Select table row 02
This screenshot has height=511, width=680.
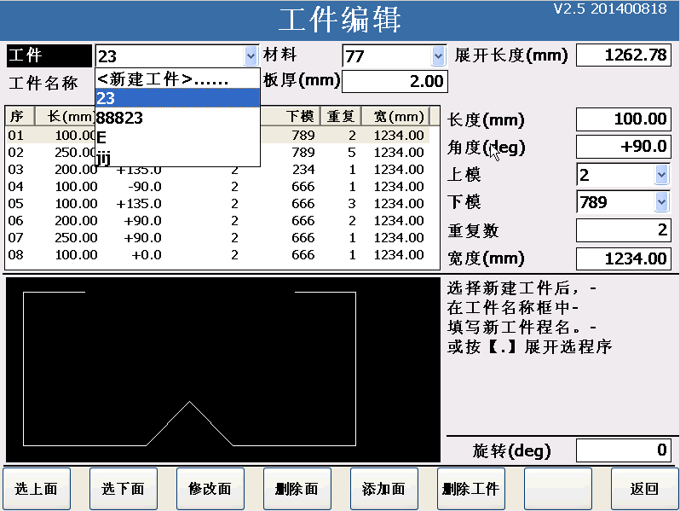218,153
